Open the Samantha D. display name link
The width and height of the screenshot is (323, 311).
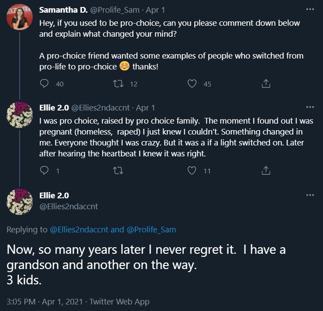pyautogui.click(x=63, y=10)
